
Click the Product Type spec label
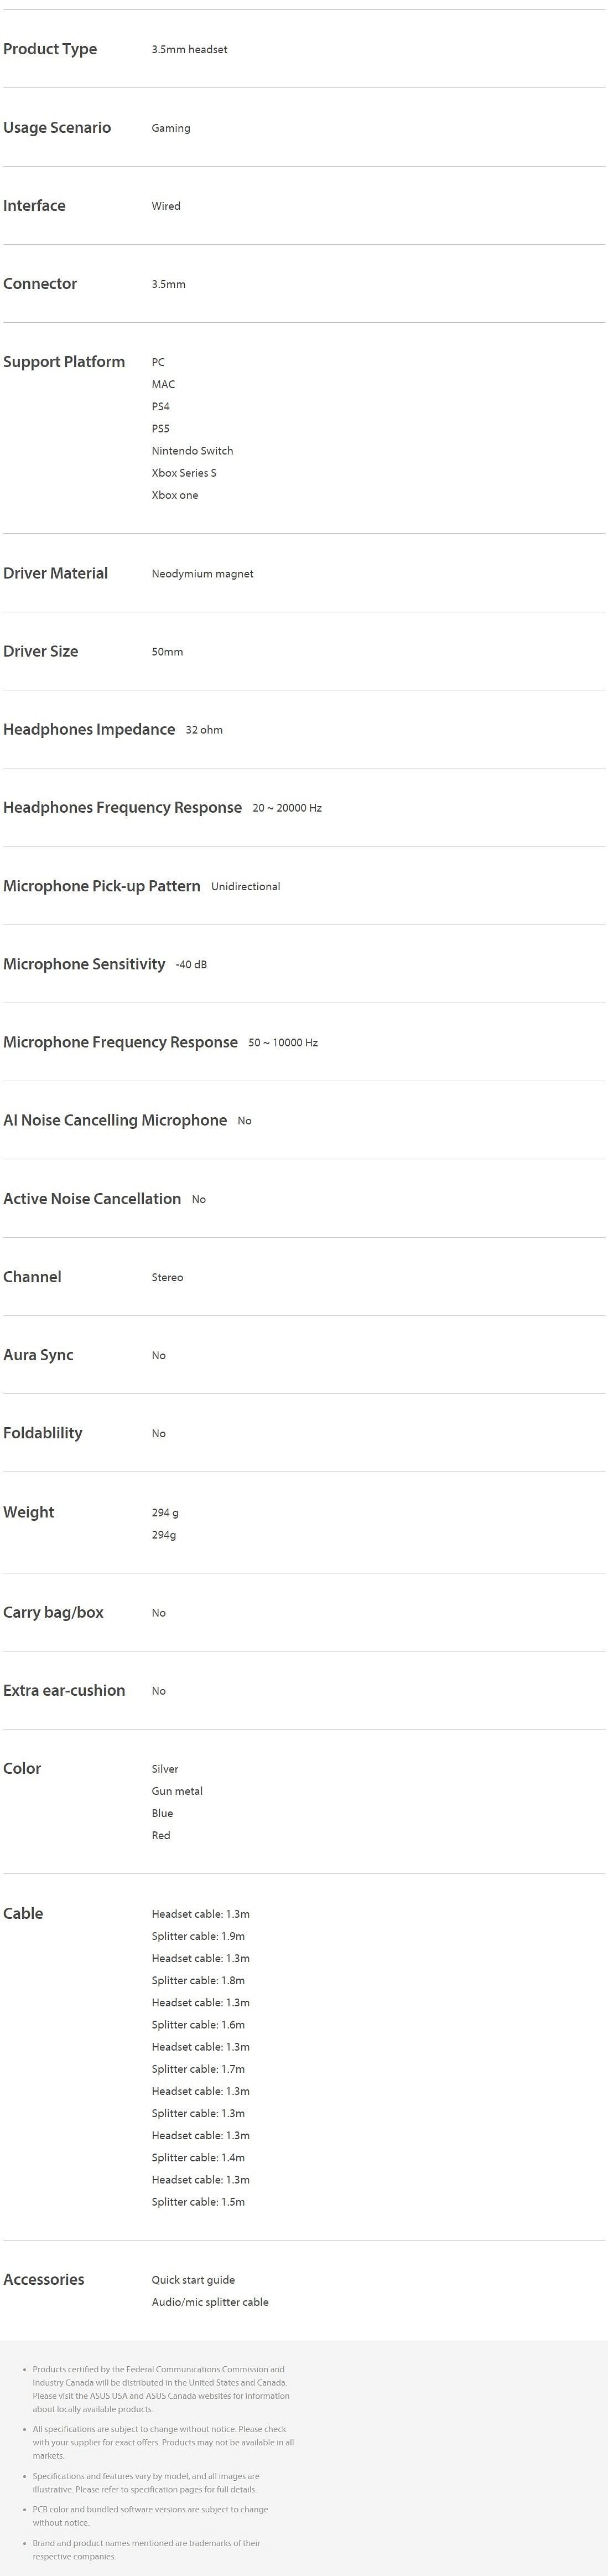point(50,49)
